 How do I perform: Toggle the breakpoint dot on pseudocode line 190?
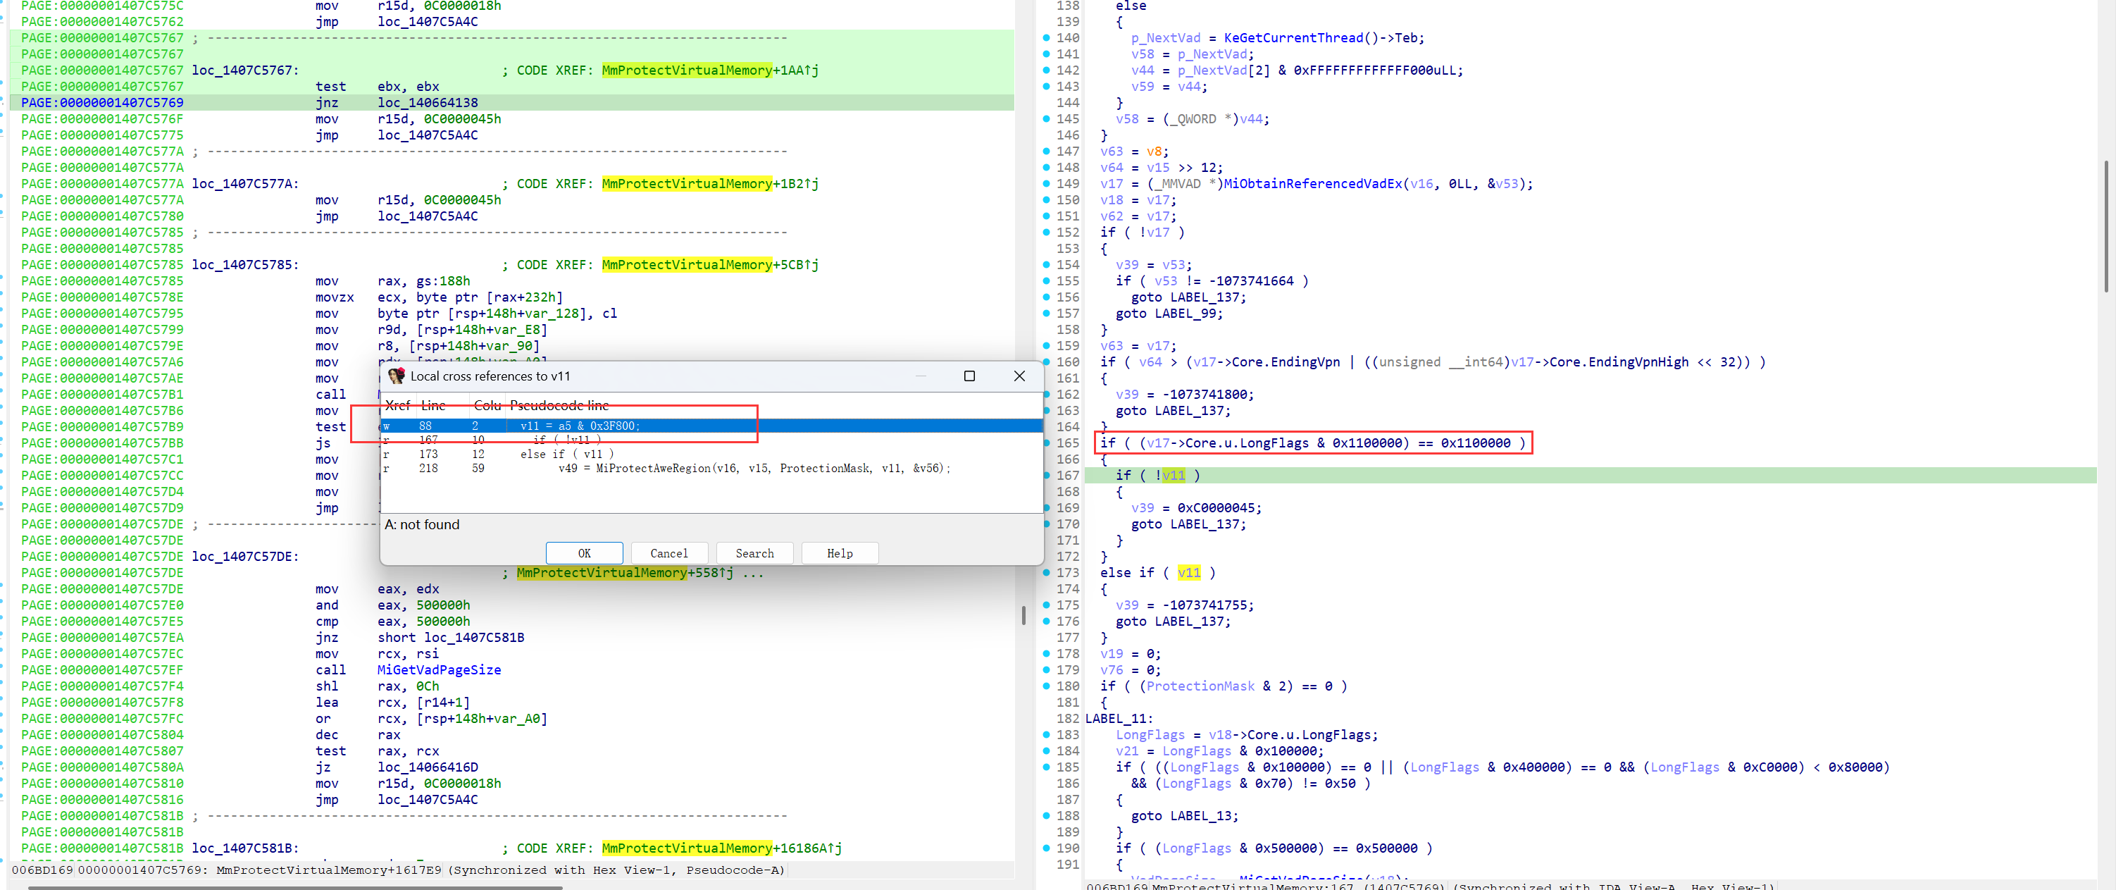1046,848
